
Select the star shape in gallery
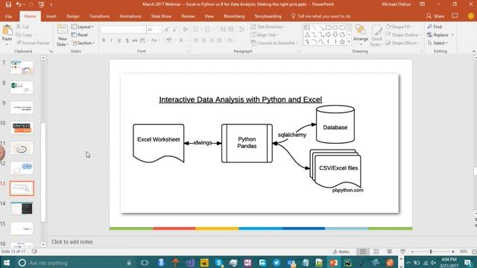[342, 42]
